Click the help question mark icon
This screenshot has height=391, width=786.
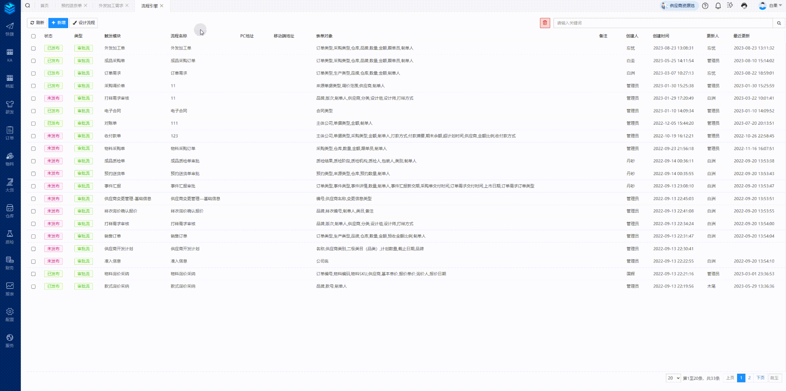[705, 6]
